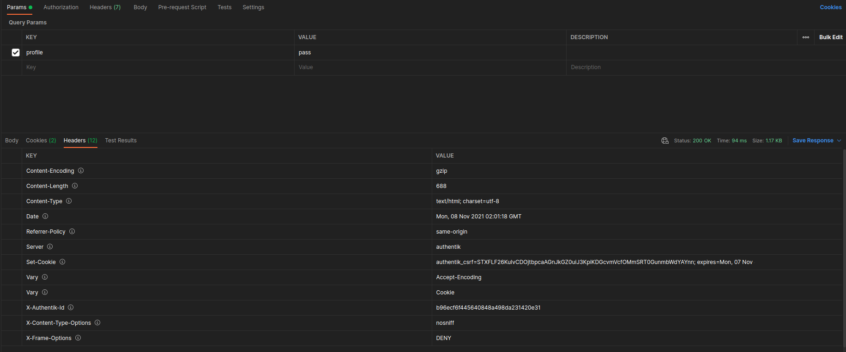Click the 'profile' key cell
The width and height of the screenshot is (846, 352).
click(158, 53)
